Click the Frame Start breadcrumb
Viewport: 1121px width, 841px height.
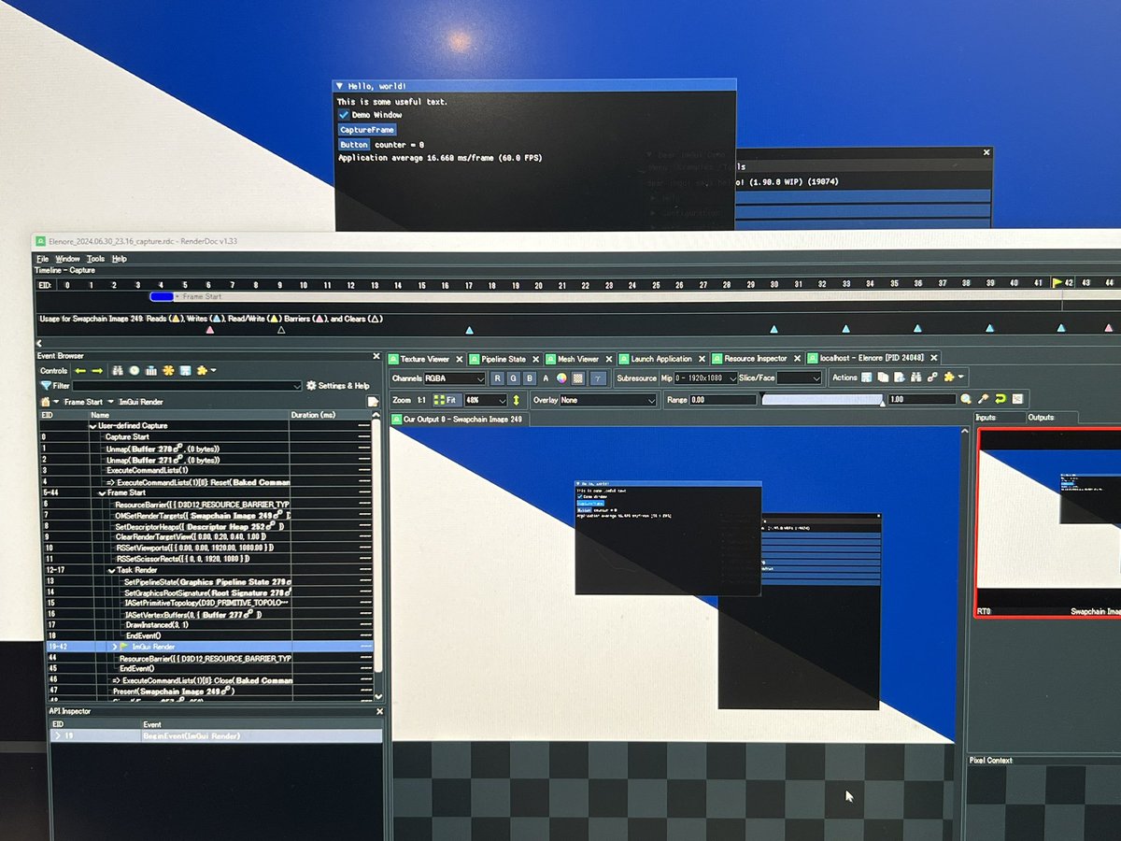[83, 402]
